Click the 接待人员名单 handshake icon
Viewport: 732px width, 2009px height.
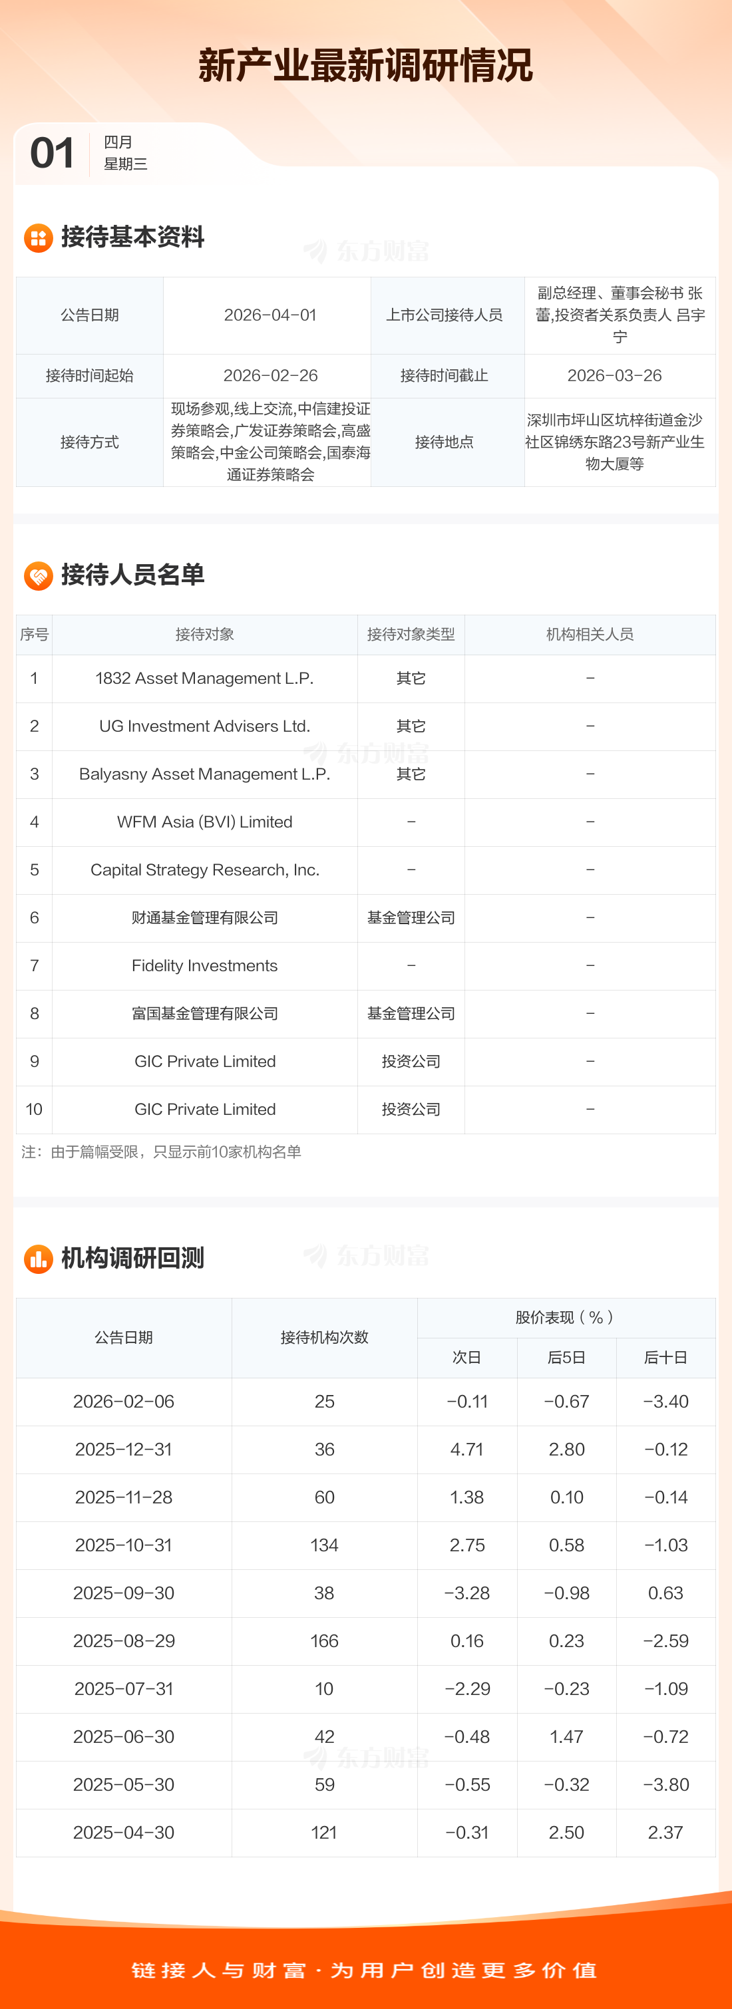(x=38, y=576)
